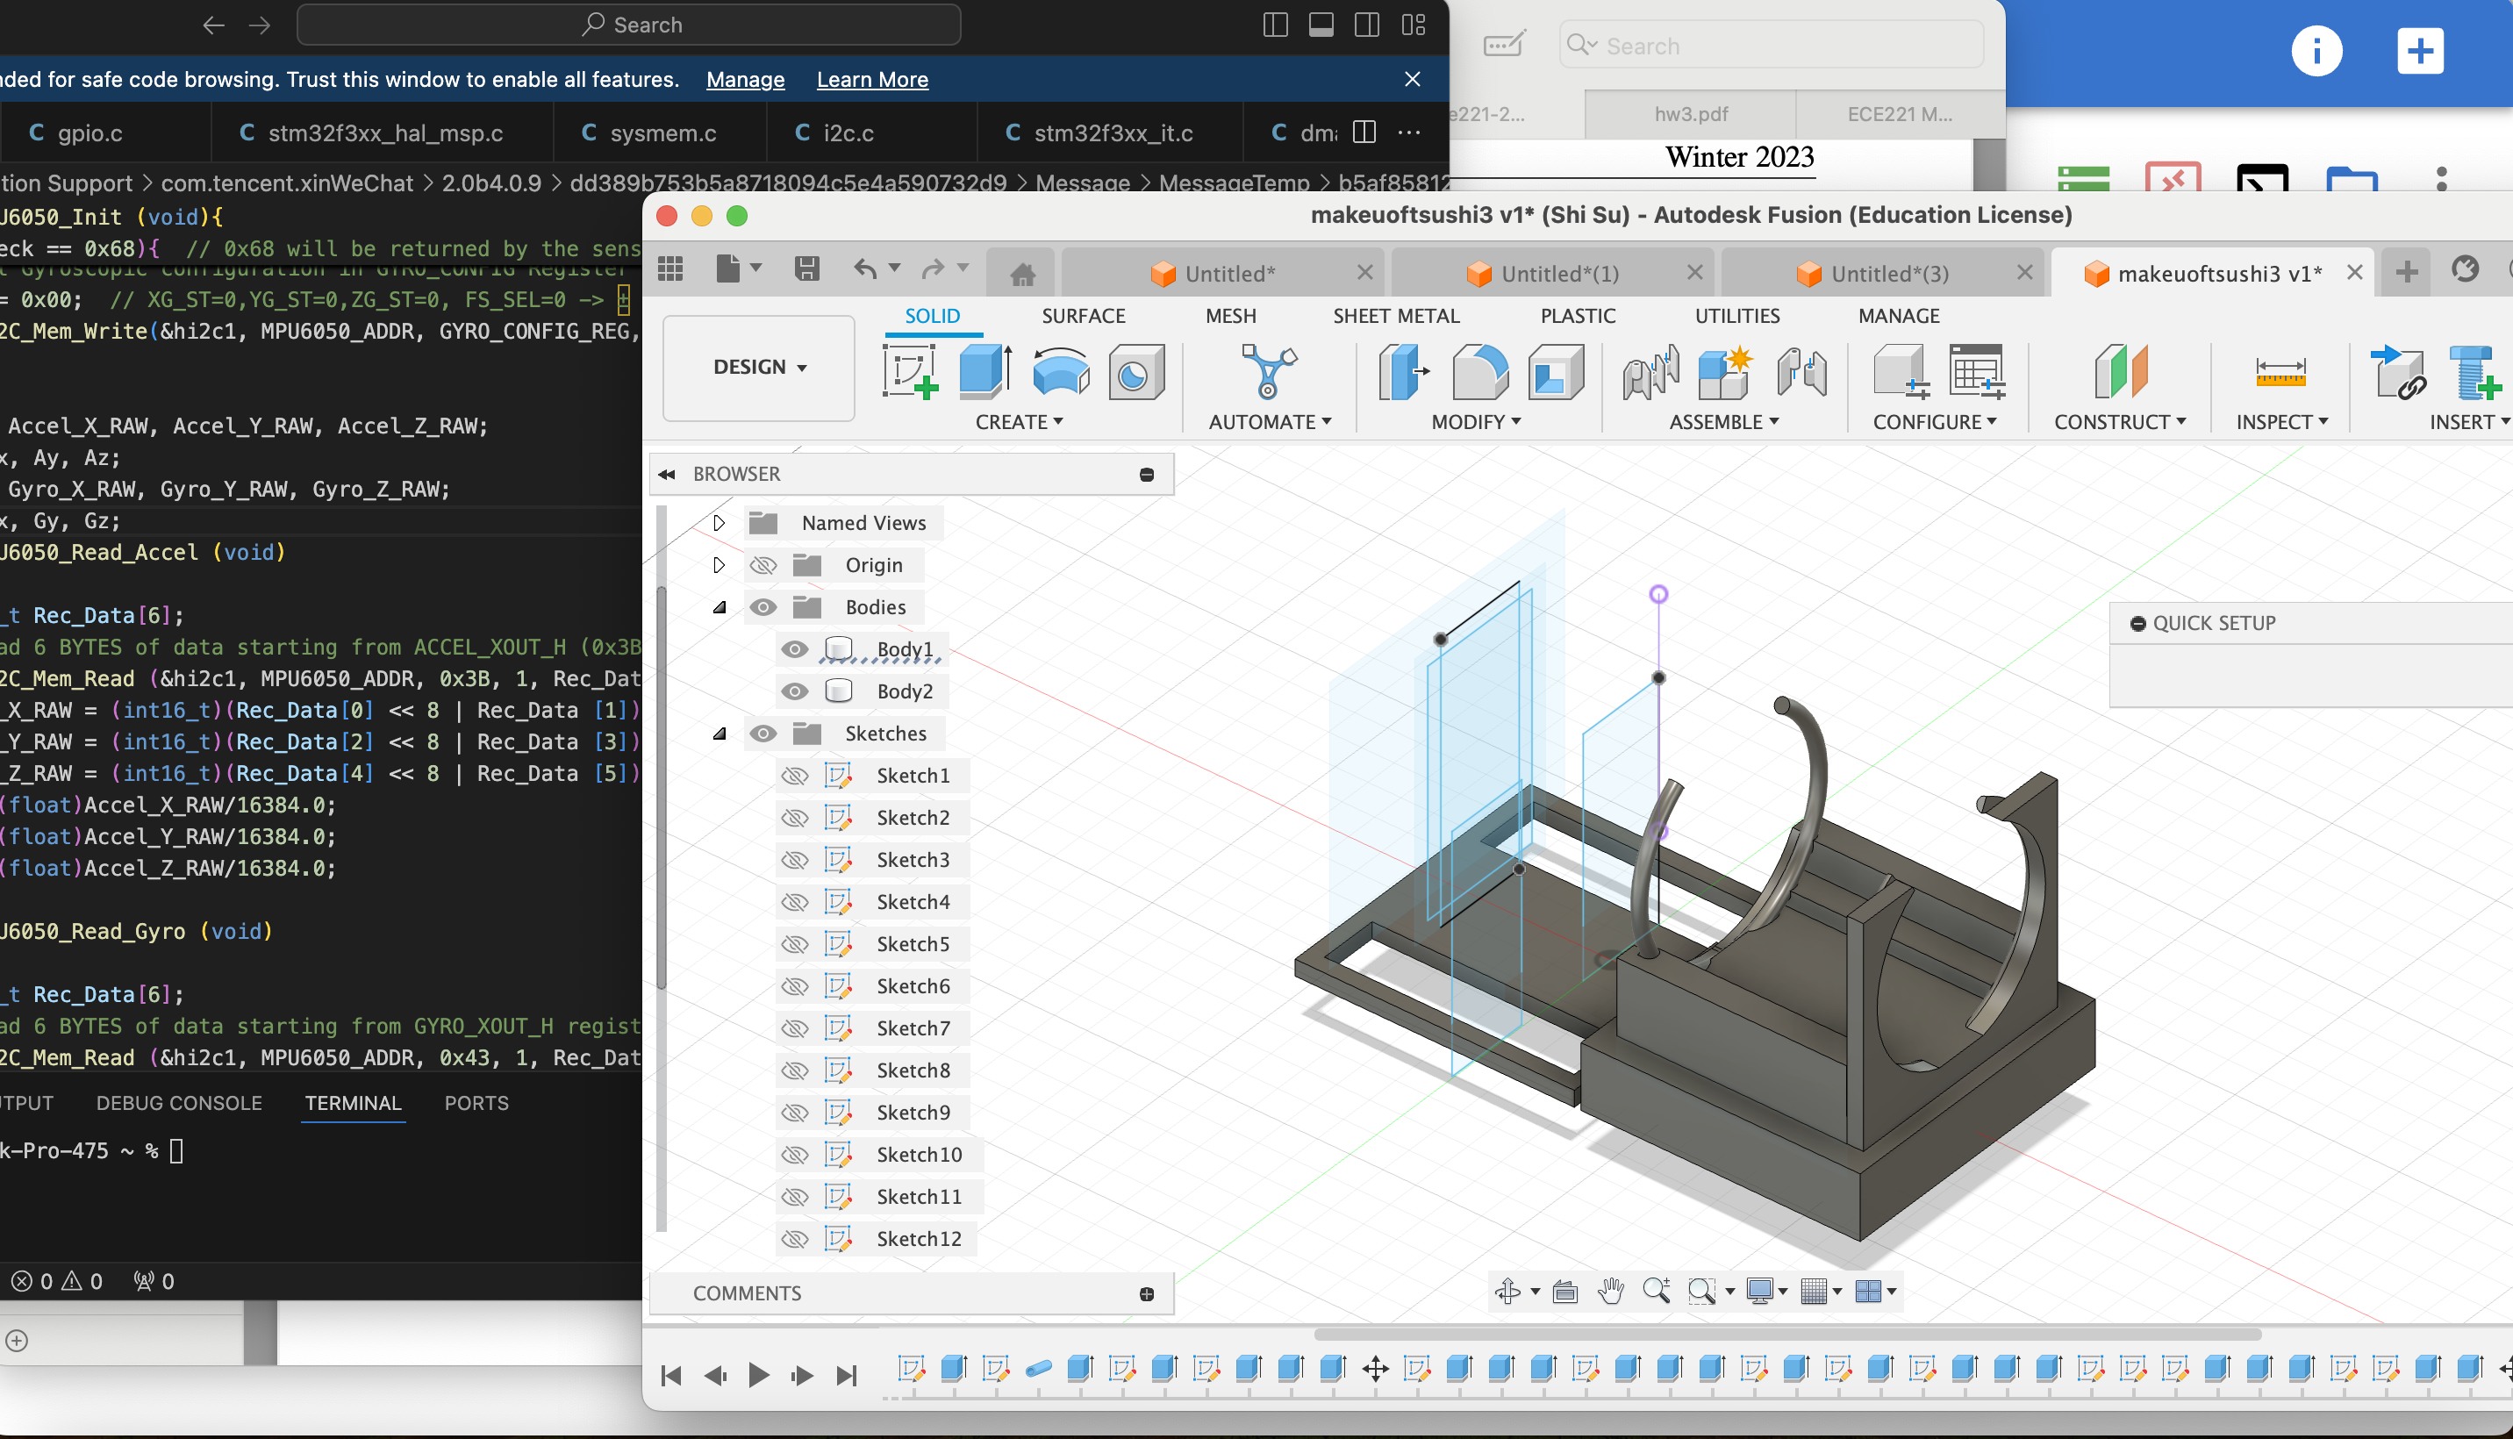
Task: Toggle Origin folder visibility
Action: pos(762,565)
